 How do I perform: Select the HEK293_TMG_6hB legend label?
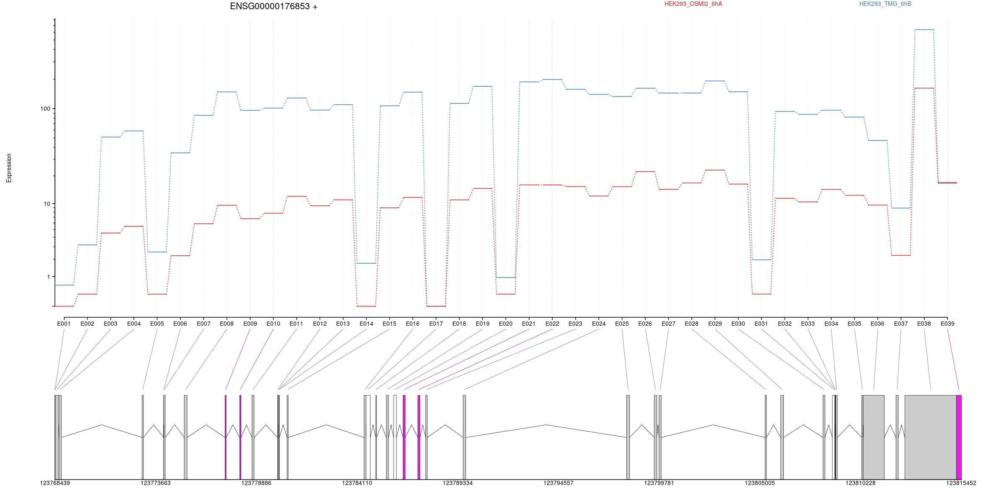coord(885,4)
